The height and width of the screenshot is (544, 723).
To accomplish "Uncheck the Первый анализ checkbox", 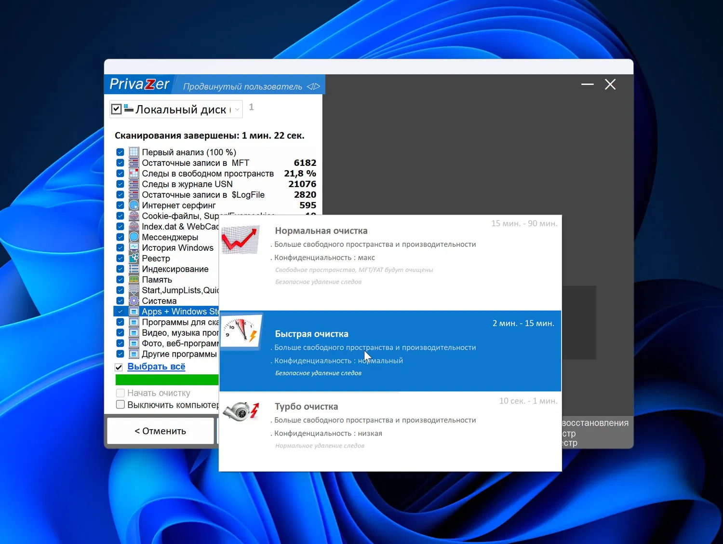I will click(x=120, y=152).
